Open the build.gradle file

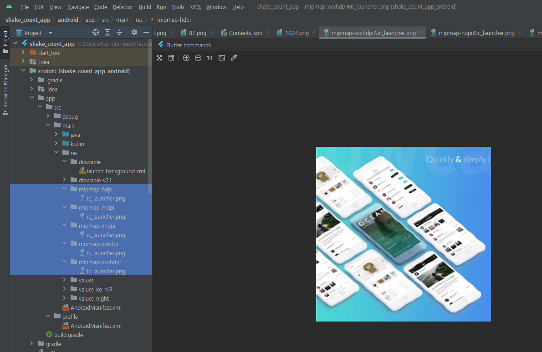coord(65,335)
